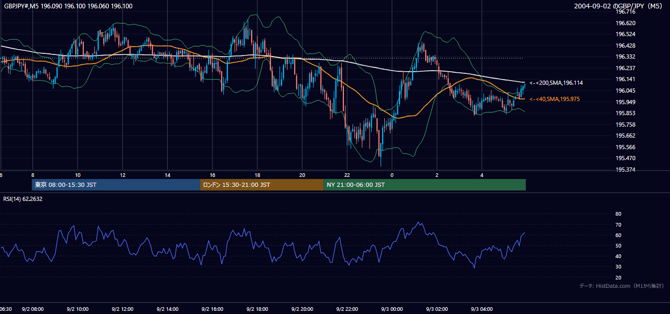Click price axis value 196.045

[x=625, y=91]
